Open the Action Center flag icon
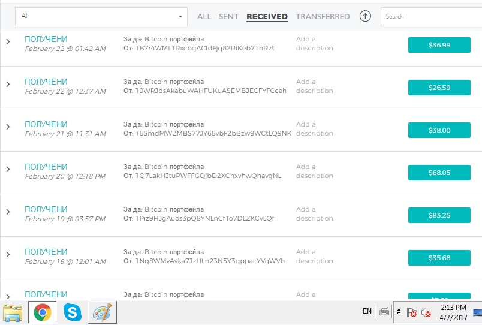Viewport: 482px width, 325px height. pos(412,312)
